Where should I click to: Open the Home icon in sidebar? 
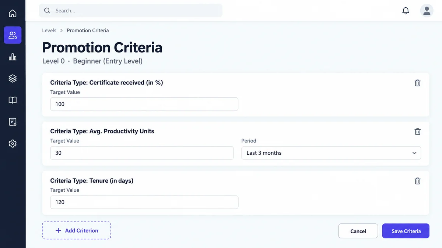tap(13, 14)
